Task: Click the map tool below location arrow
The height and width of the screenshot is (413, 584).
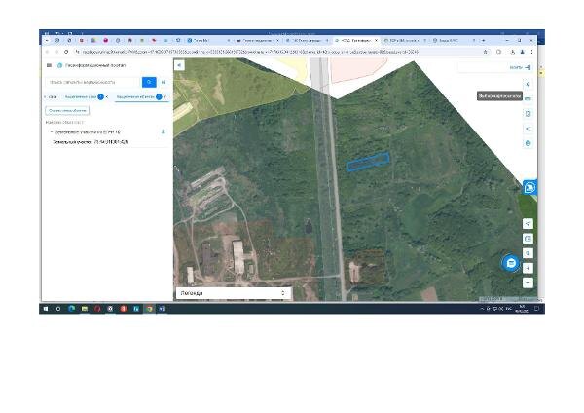Action: click(x=528, y=239)
